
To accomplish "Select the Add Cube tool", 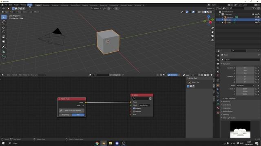I will tap(4, 57).
